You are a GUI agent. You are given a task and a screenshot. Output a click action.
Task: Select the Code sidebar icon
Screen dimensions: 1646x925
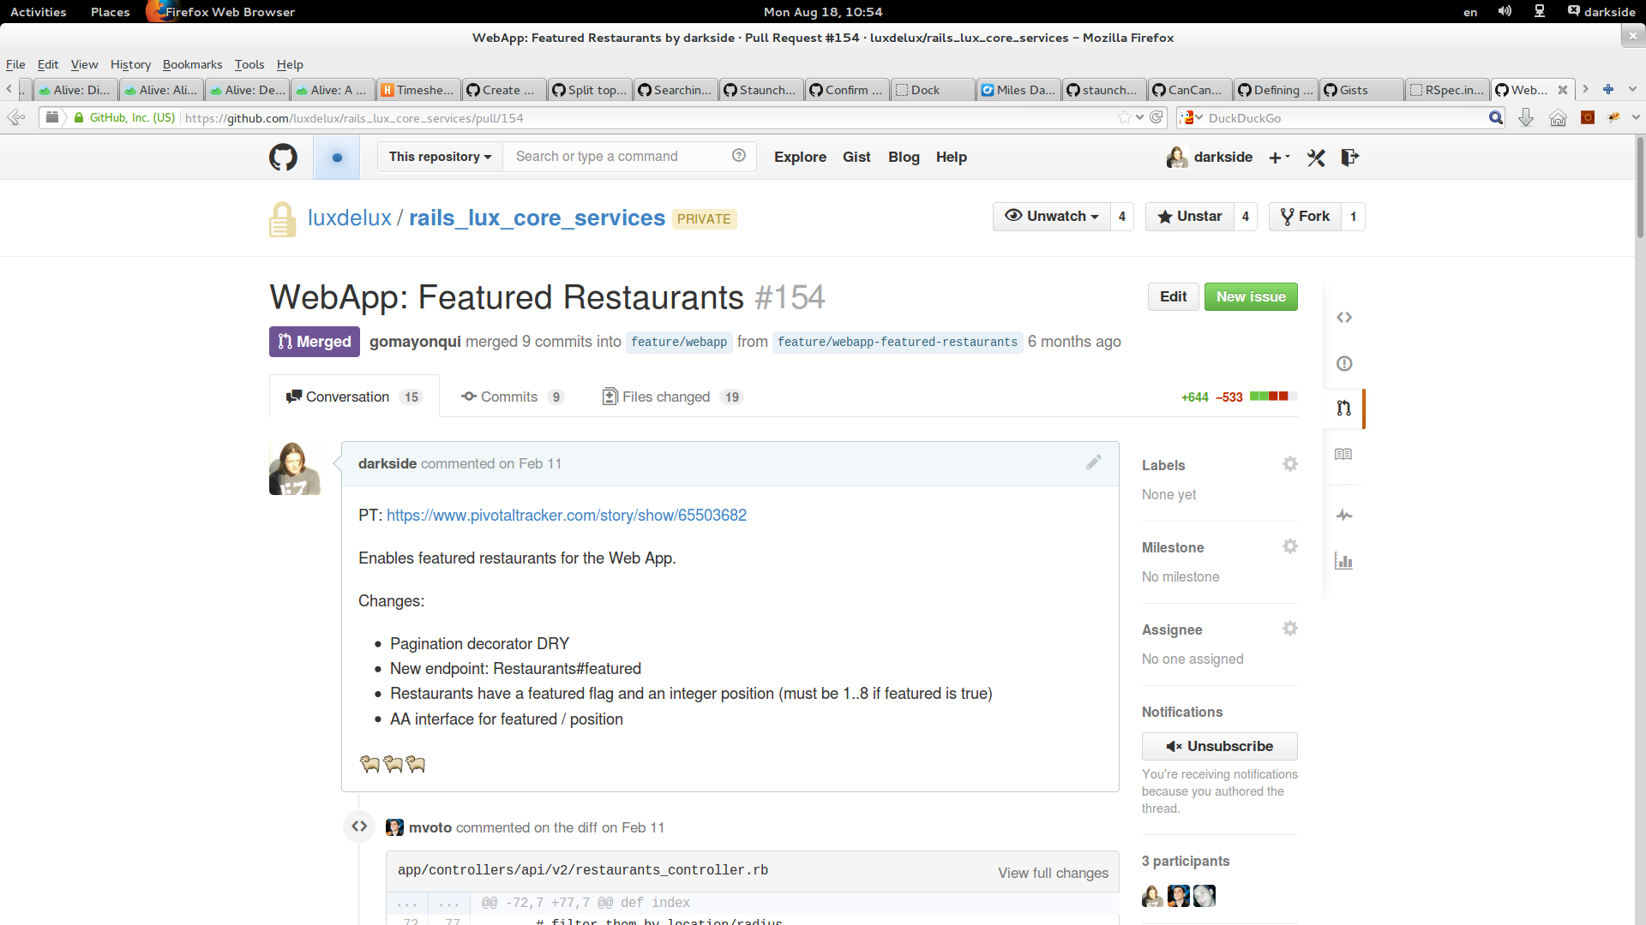1344,317
